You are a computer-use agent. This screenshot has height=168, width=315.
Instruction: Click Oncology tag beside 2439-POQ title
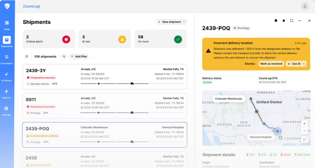242,28
